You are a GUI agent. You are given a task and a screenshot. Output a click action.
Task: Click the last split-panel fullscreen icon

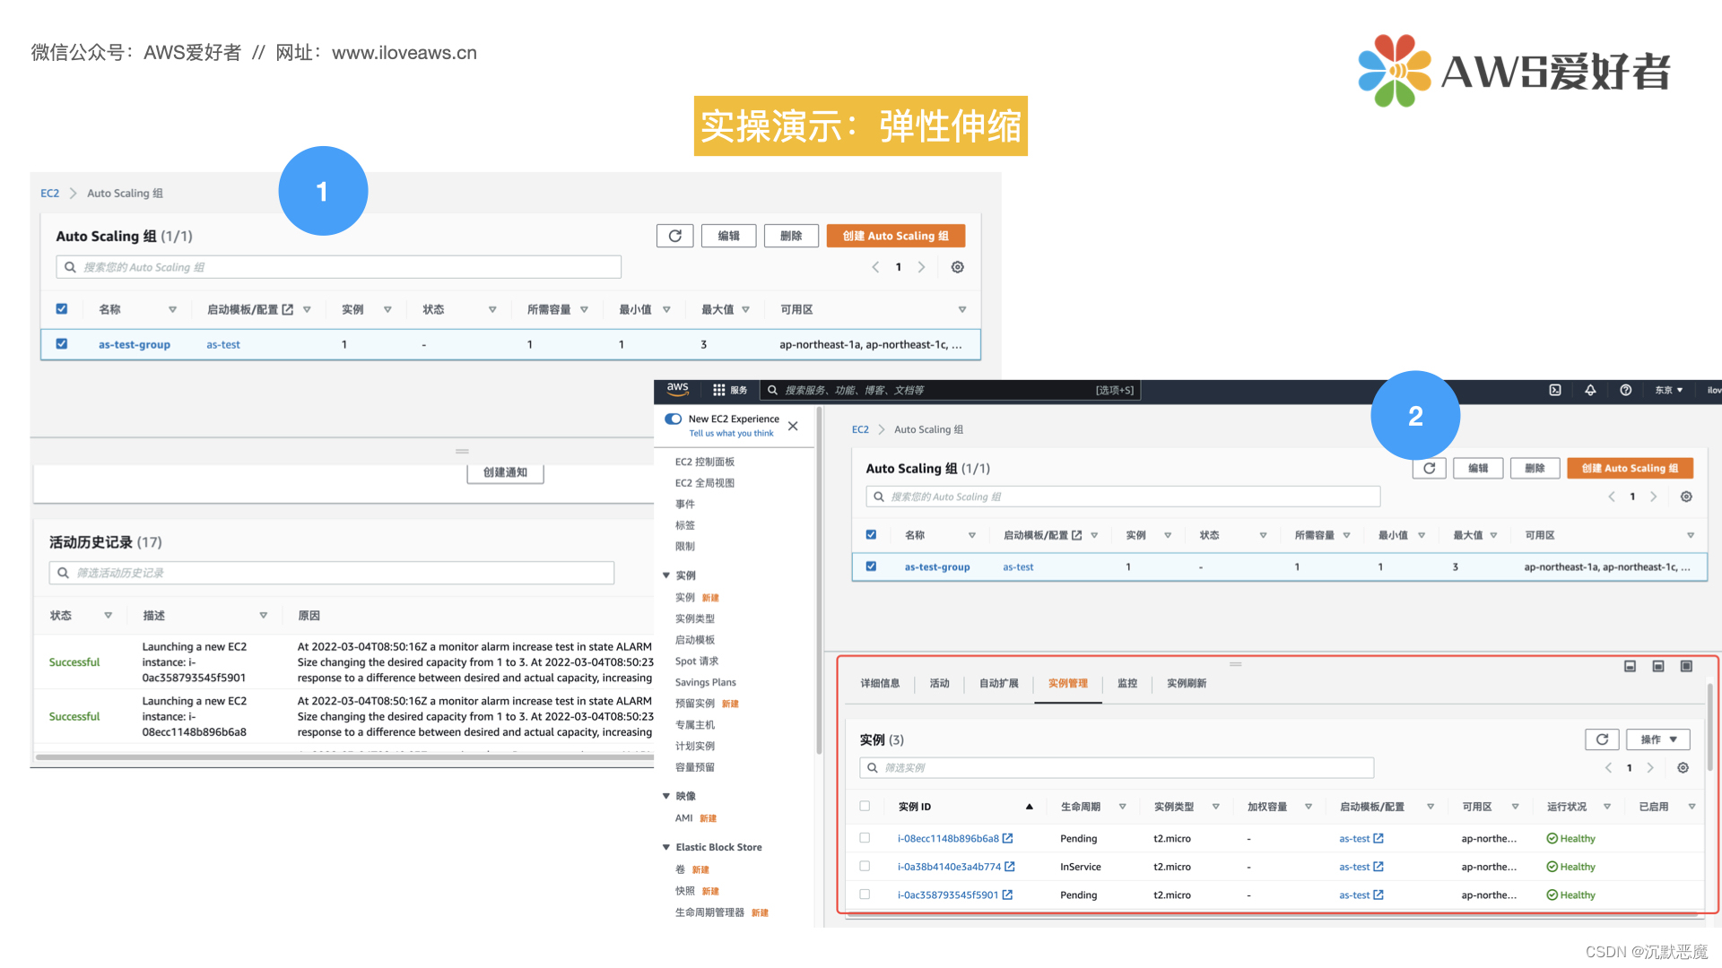1686,666
